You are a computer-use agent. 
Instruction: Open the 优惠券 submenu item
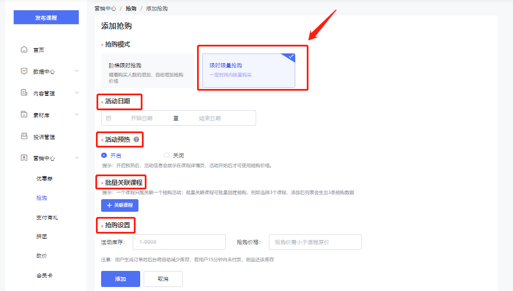tap(44, 179)
